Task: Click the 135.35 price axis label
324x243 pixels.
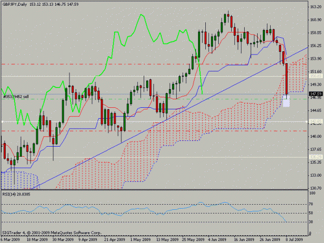Action: [316, 162]
